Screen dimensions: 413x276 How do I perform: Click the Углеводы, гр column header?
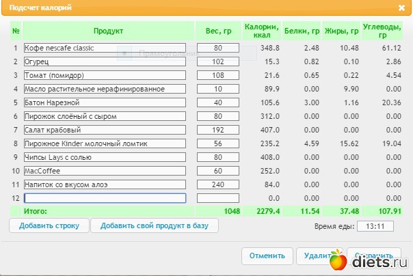(x=382, y=31)
